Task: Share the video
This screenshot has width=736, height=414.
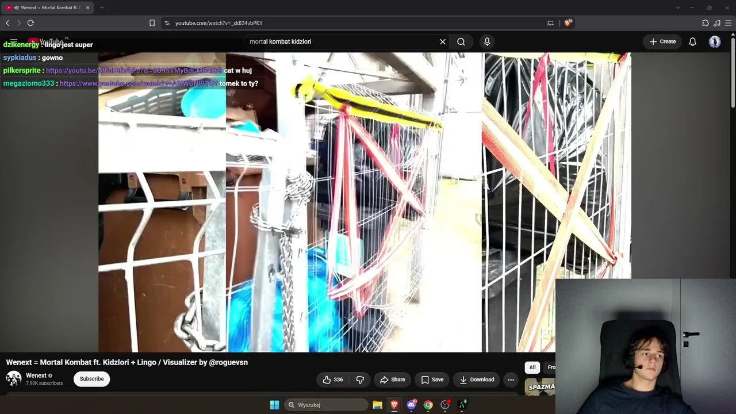Action: click(392, 379)
